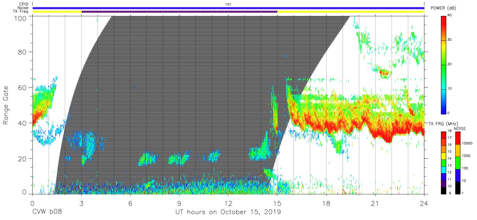This screenshot has width=477, height=220.
Task: Click the POWER (dB) color scale bar
Action: coord(444,64)
